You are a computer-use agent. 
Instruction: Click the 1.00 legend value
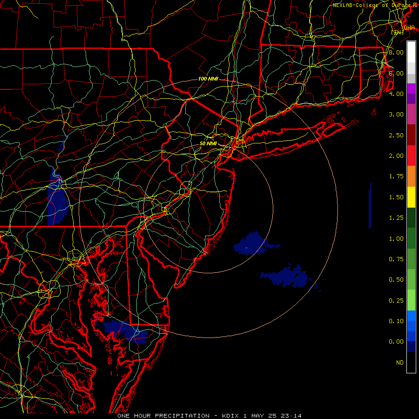(x=396, y=239)
